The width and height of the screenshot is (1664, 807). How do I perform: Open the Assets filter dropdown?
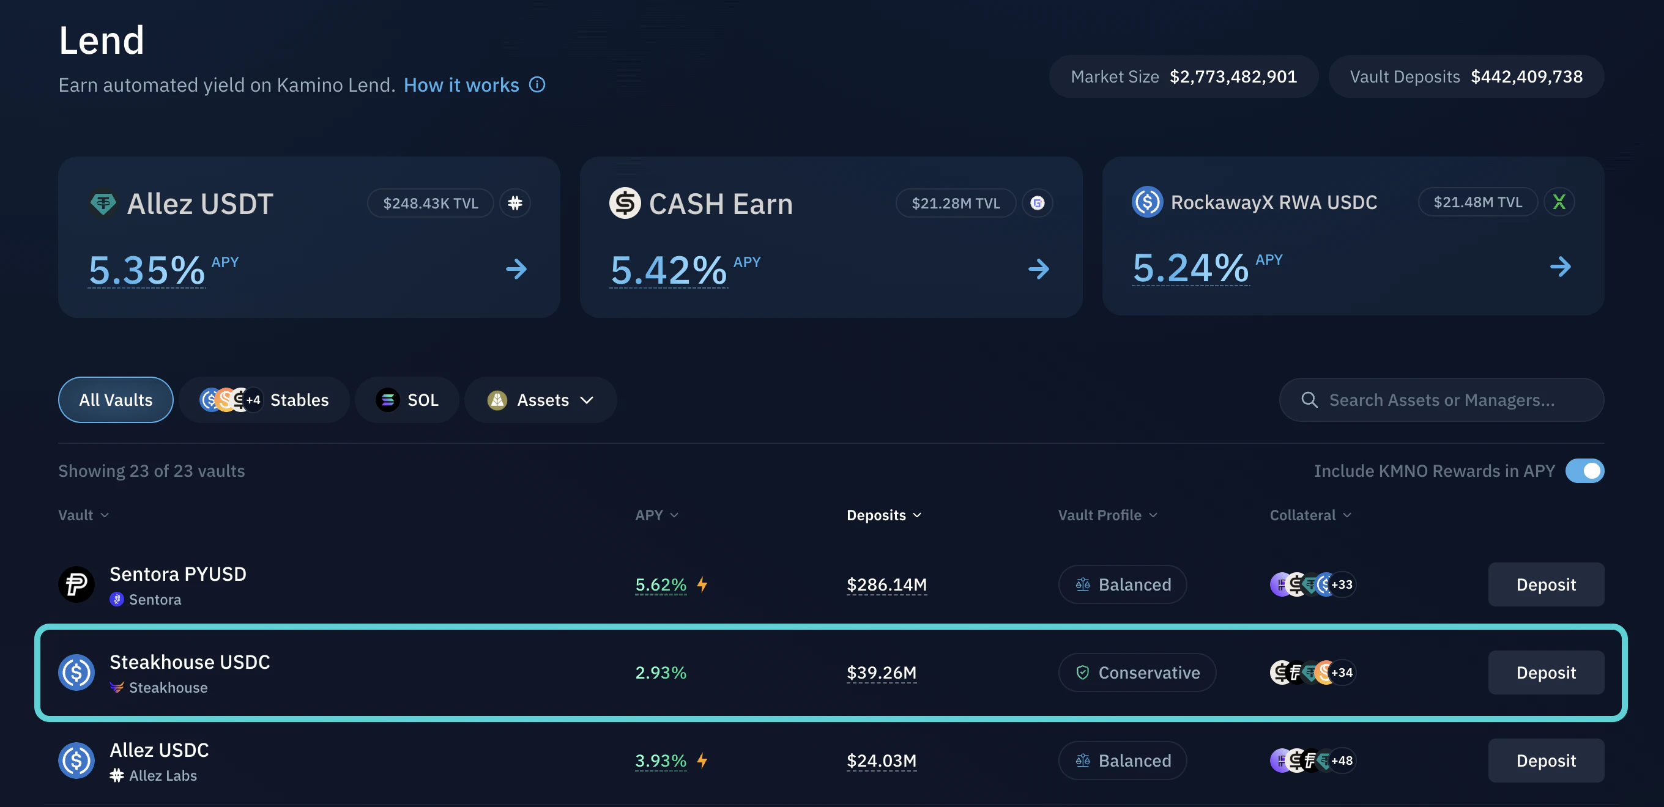pos(540,400)
